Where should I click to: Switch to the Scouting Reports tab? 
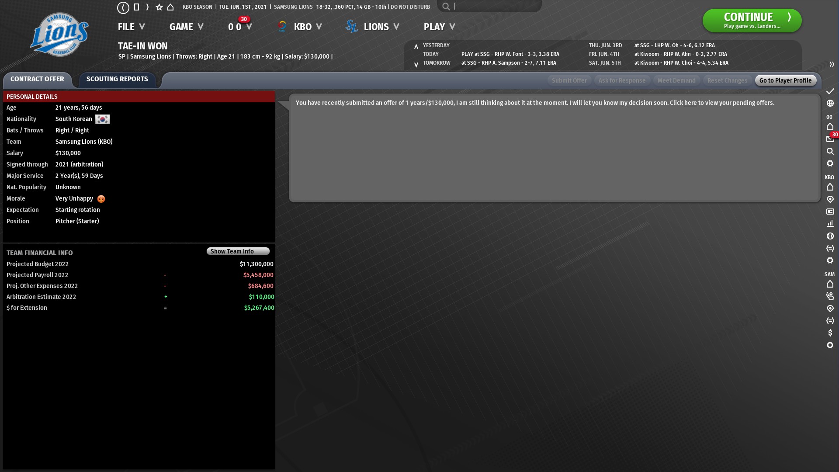click(x=117, y=79)
